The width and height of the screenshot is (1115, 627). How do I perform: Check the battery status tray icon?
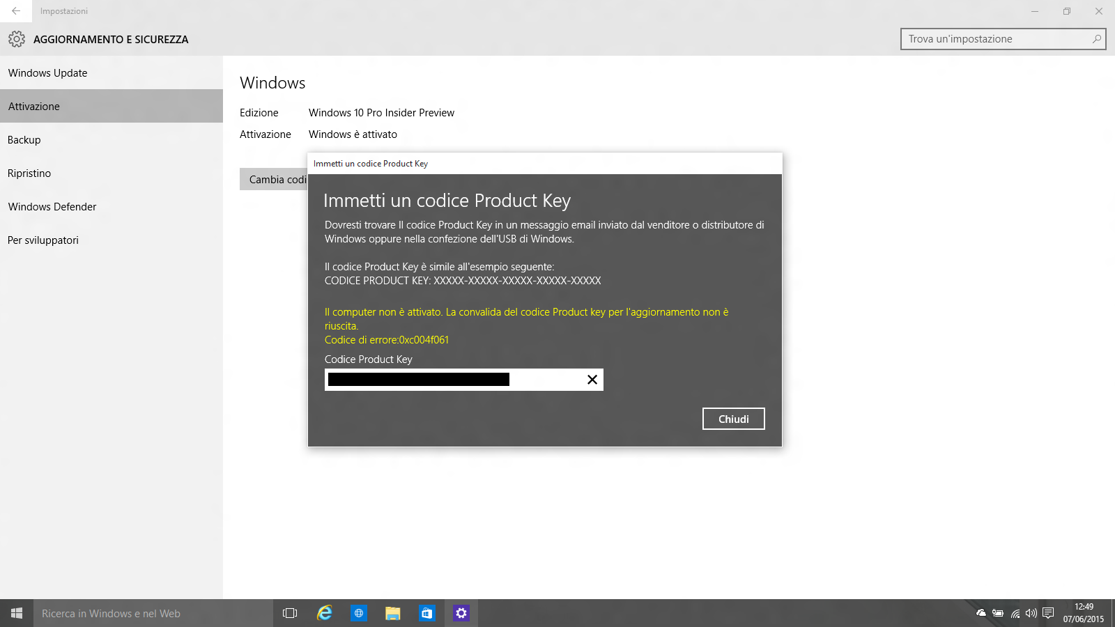(x=998, y=613)
